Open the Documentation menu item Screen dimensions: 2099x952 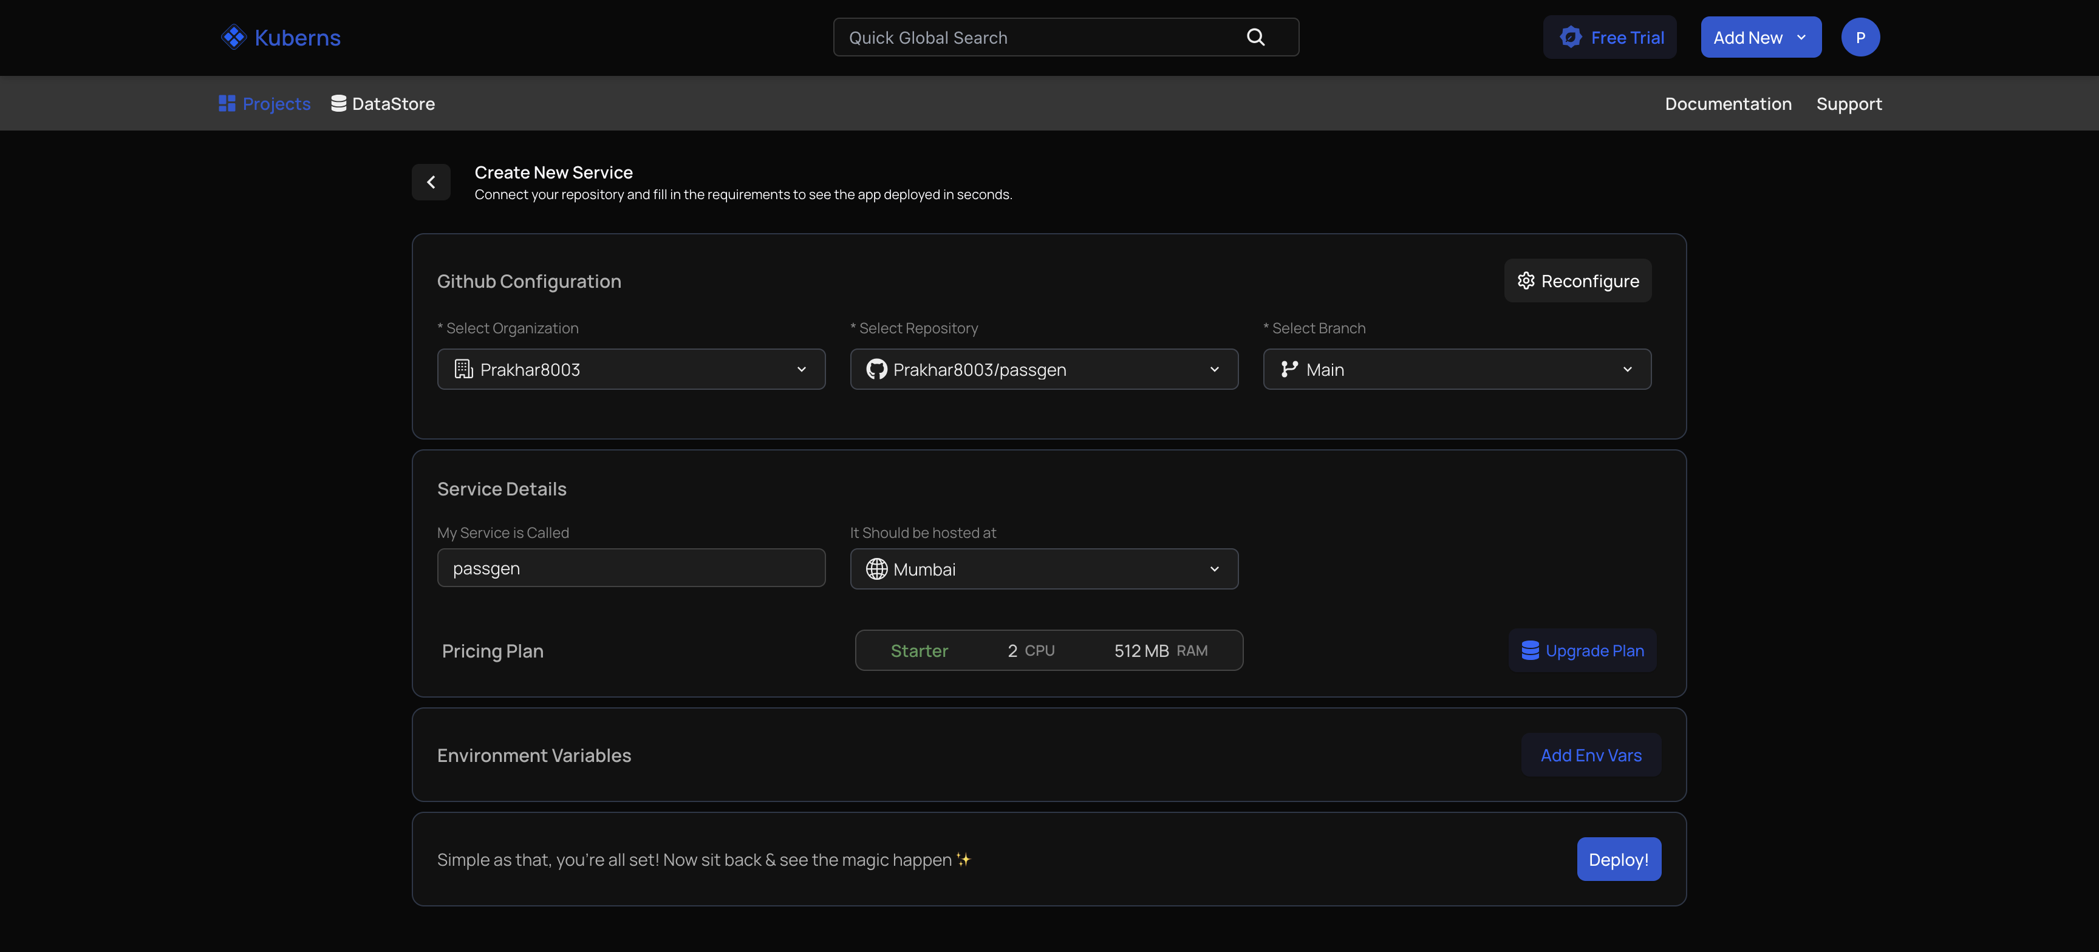tap(1729, 103)
